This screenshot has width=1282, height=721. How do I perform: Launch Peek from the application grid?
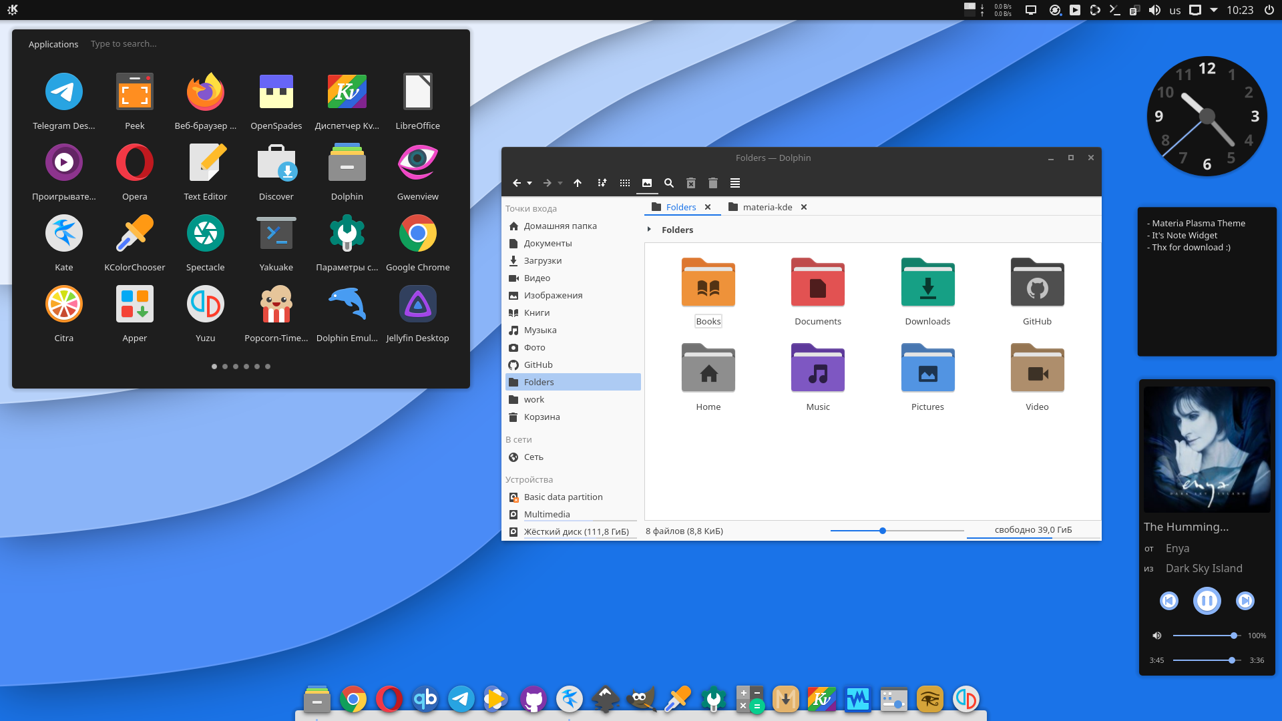tap(135, 101)
